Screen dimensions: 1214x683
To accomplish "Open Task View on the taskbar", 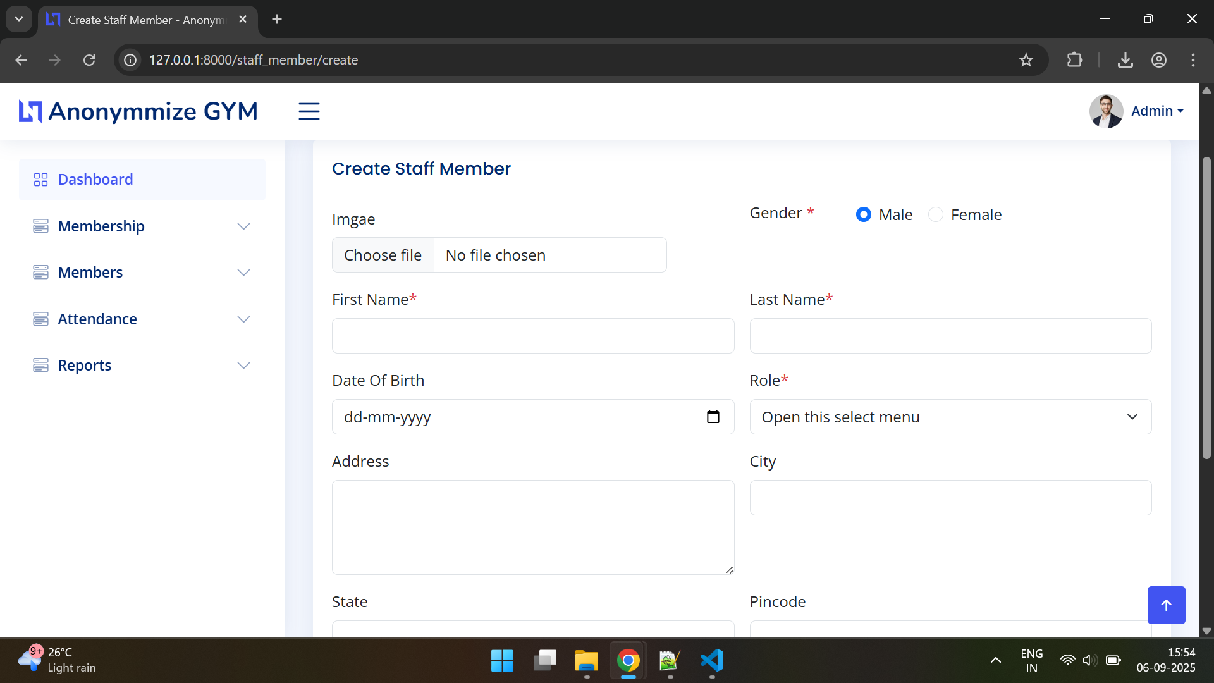I will (544, 661).
